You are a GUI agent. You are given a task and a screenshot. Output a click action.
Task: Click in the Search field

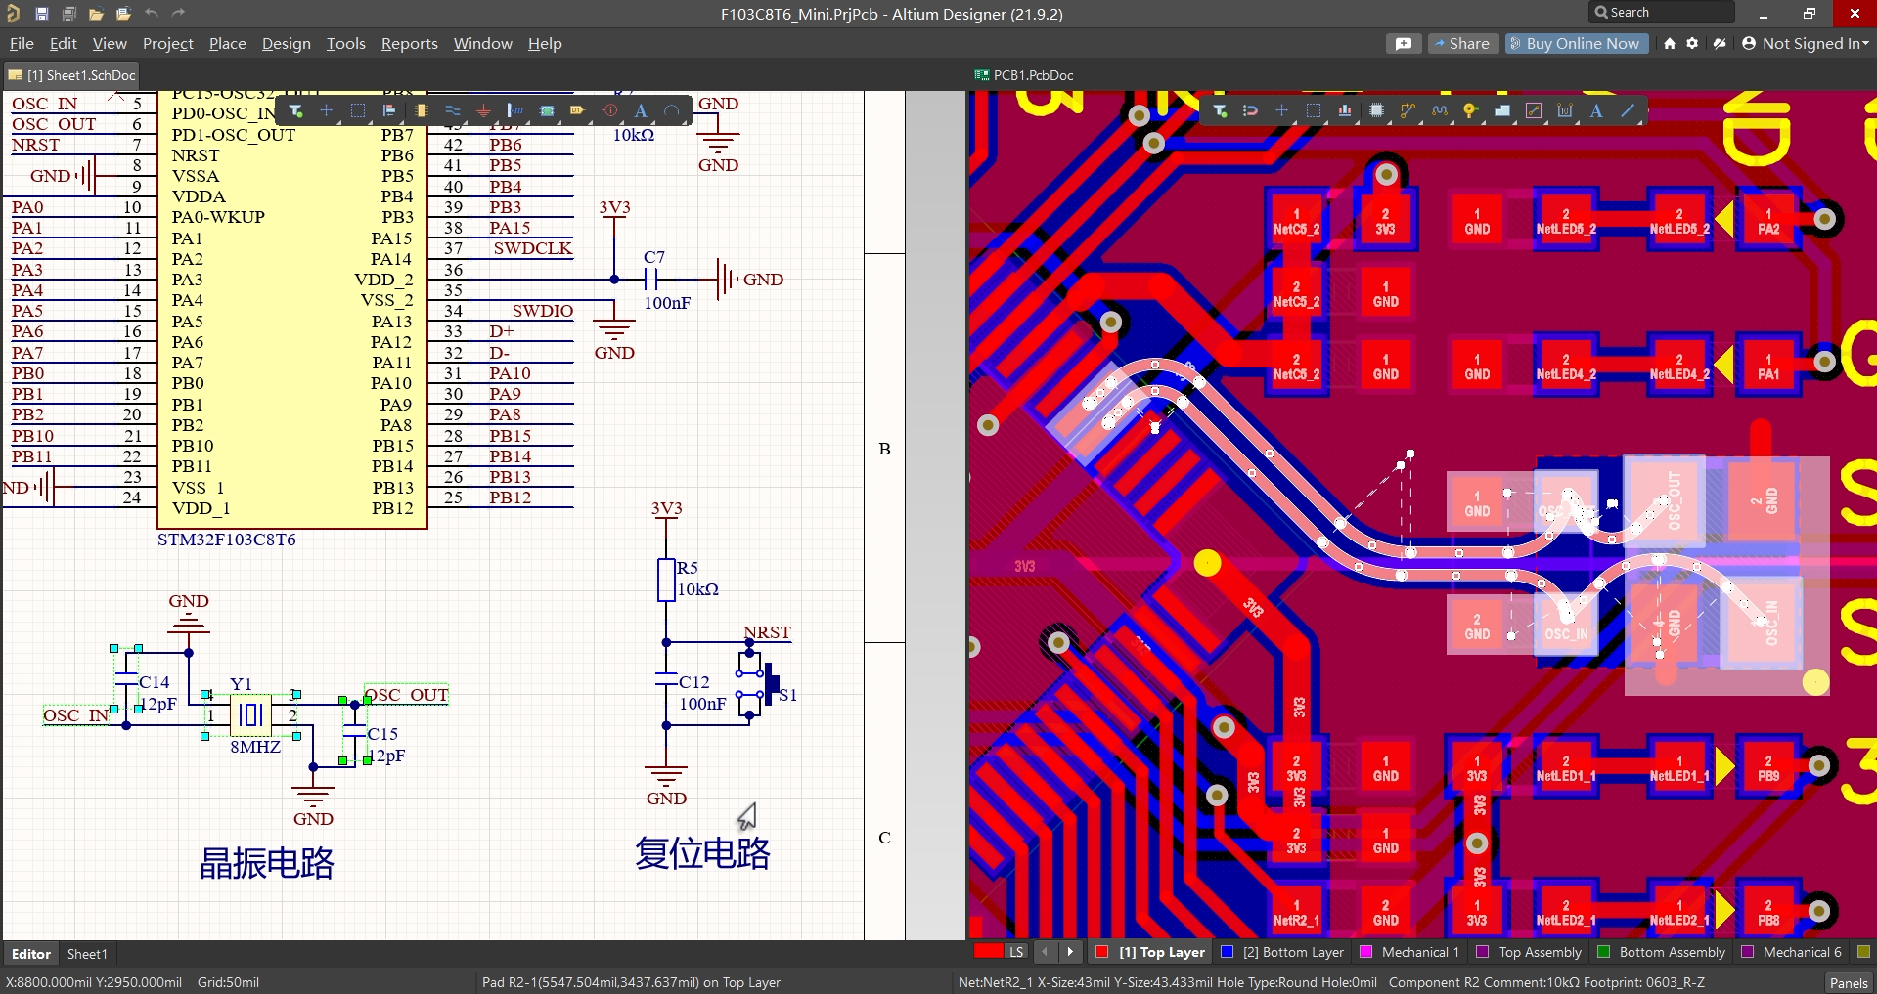pos(1661,13)
